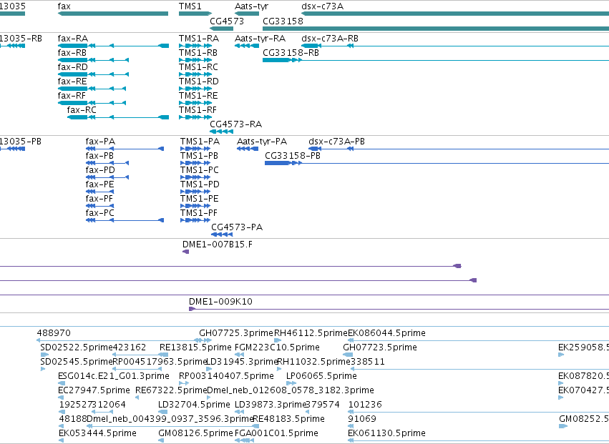
Task: Click the dsx-c73A-PB protein label
Action: (x=337, y=142)
